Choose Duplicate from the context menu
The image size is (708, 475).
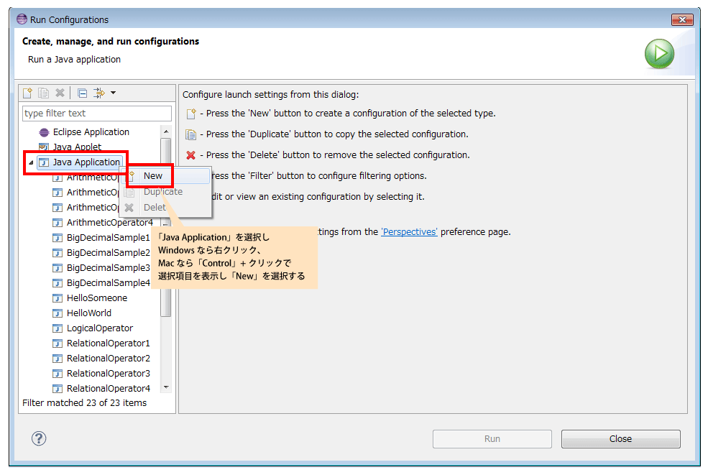(x=162, y=192)
